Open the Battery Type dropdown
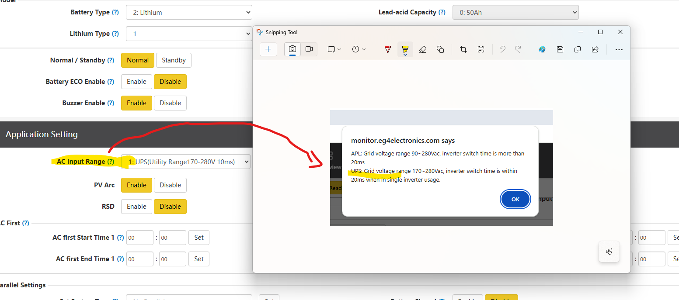 189,13
